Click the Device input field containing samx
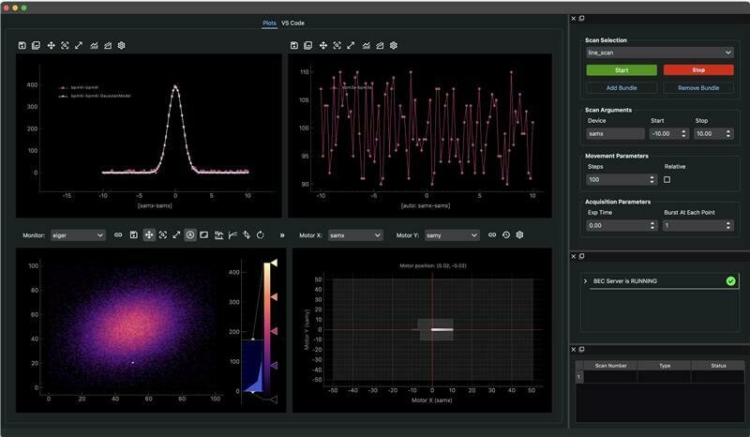 click(x=616, y=133)
